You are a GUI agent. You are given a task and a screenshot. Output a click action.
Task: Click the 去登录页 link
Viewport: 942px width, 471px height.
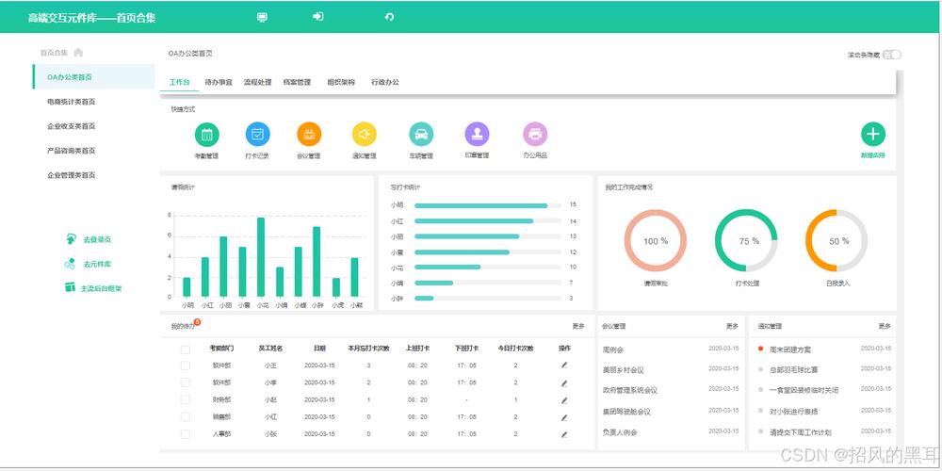click(96, 239)
